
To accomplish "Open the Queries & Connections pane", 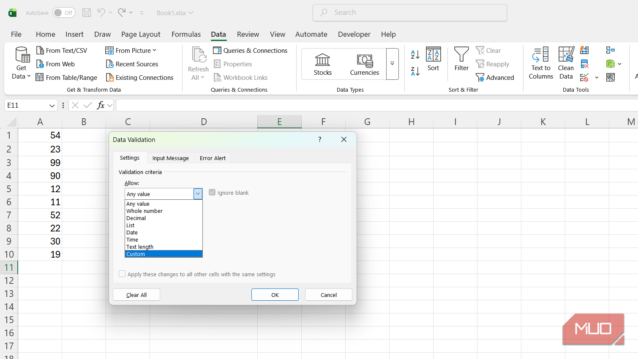I will pos(250,51).
